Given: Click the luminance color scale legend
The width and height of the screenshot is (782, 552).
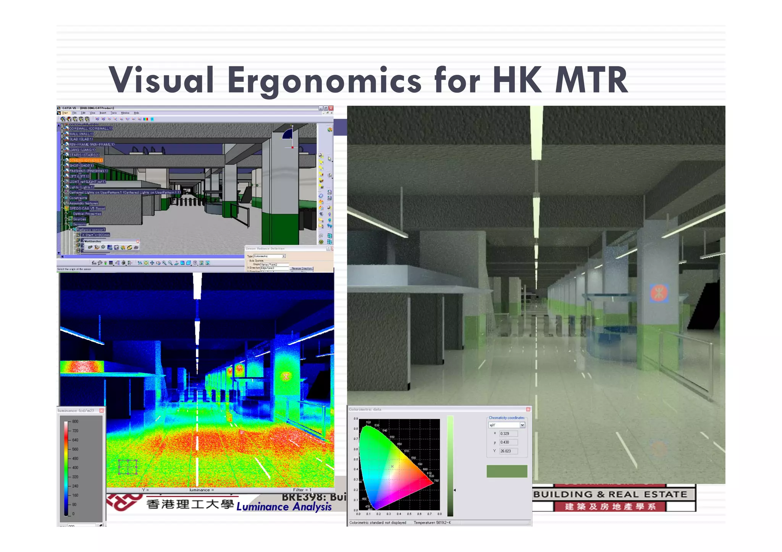Looking at the screenshot, I should (66, 468).
